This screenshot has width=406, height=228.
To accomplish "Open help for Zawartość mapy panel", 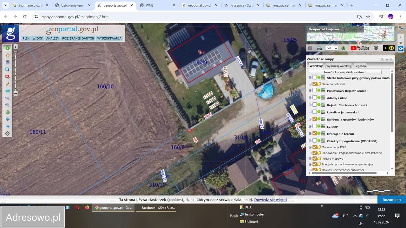I will [x=382, y=59].
